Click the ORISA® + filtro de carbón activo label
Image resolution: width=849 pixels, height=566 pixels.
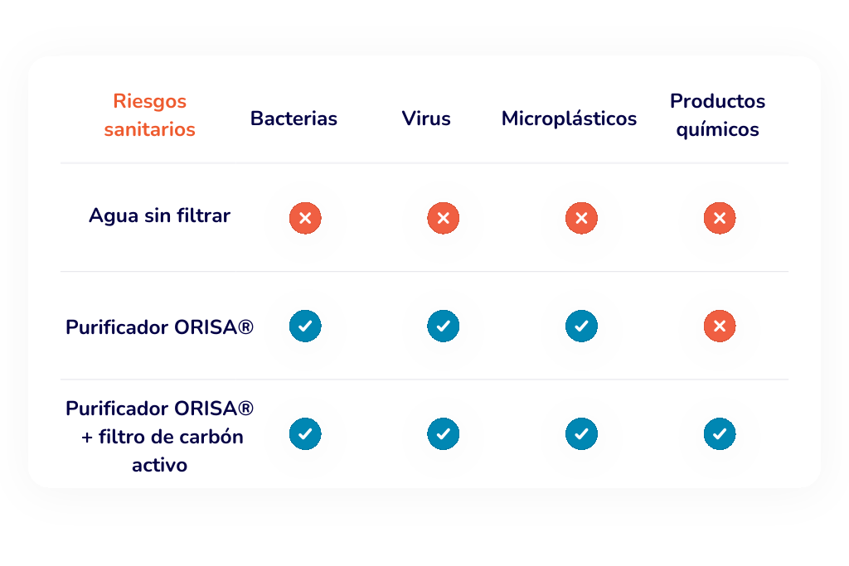coord(159,437)
